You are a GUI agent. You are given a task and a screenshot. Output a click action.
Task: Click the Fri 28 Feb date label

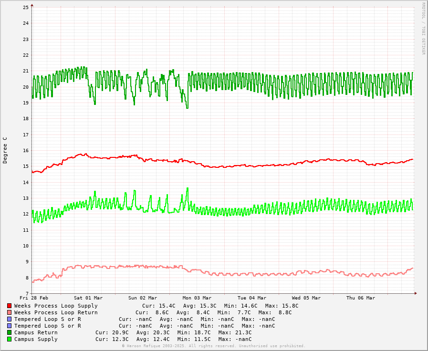[34, 298]
